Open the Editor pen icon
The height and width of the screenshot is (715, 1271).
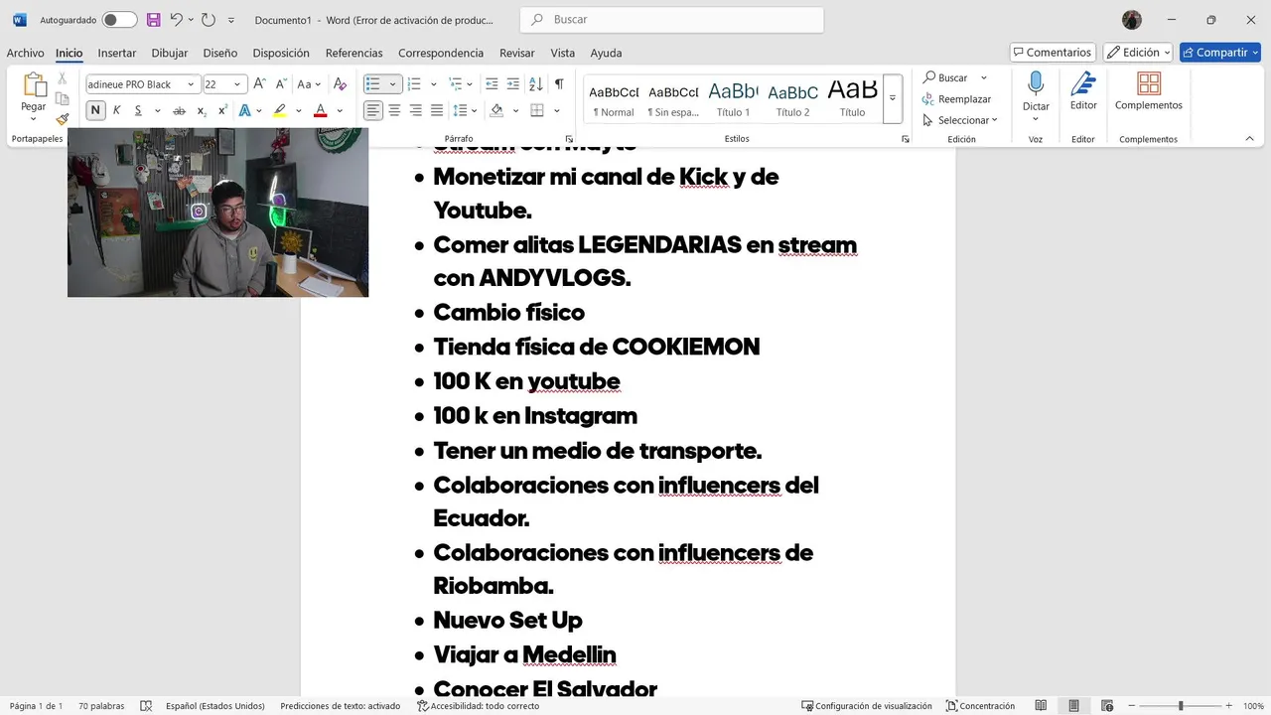[1083, 83]
